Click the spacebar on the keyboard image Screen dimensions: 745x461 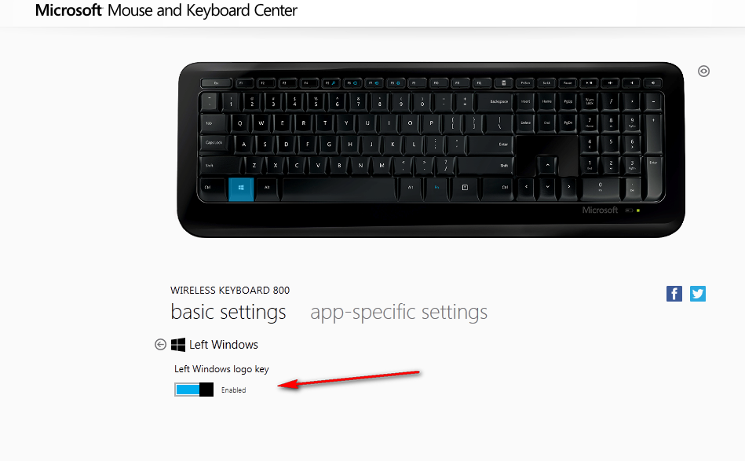[x=339, y=188]
